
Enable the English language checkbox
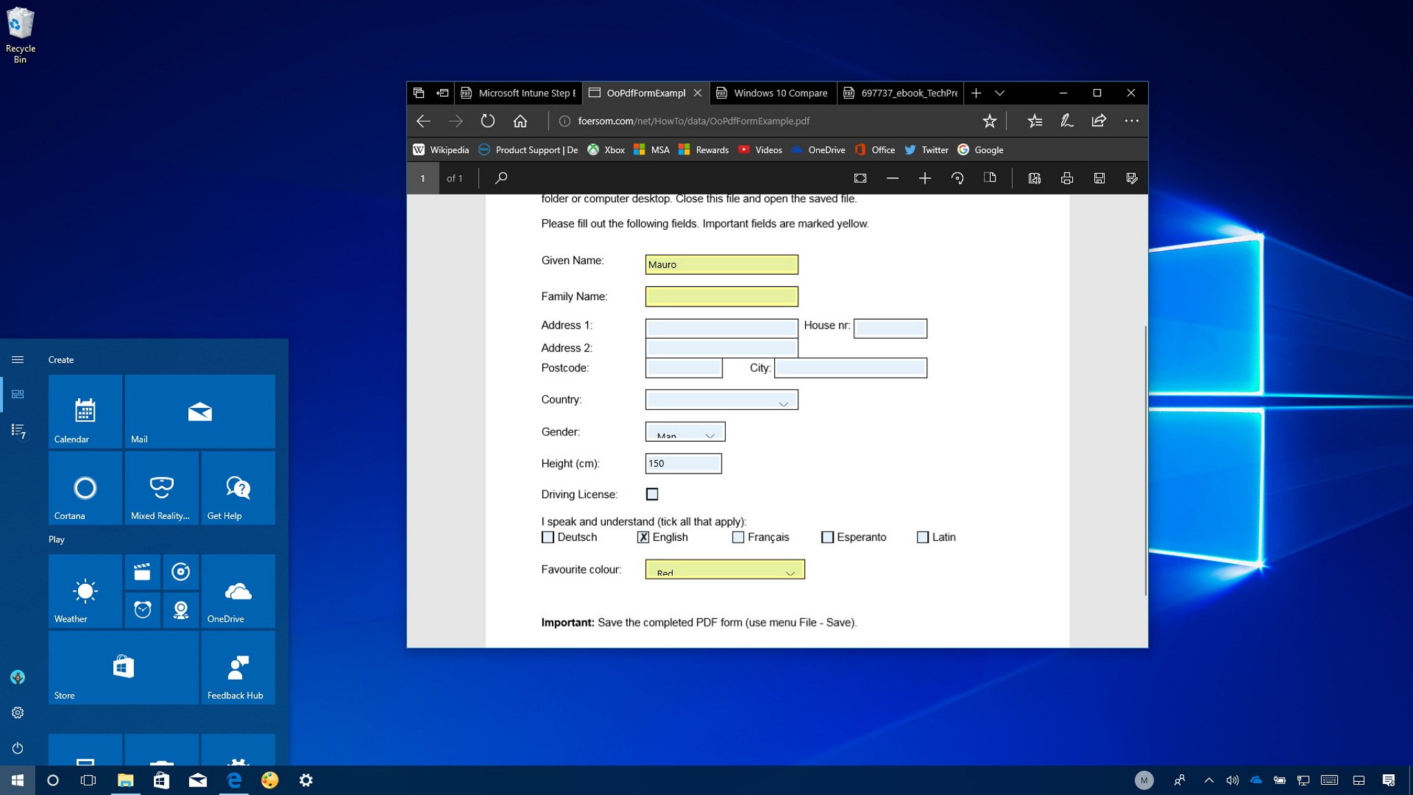point(640,537)
